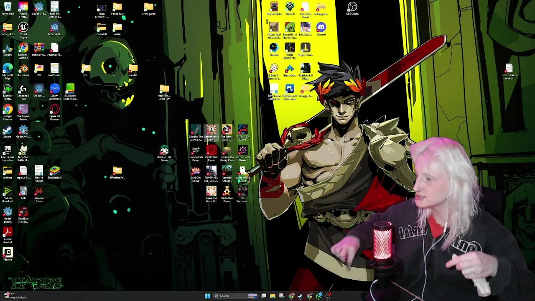Open the Adobe Acrobat desktop shortcut
The image size is (535, 301).
click(8, 236)
